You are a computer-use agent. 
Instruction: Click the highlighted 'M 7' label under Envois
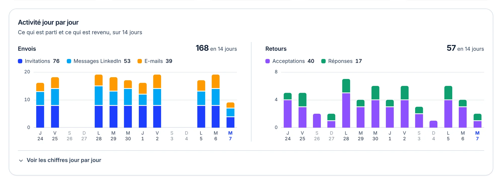point(230,136)
